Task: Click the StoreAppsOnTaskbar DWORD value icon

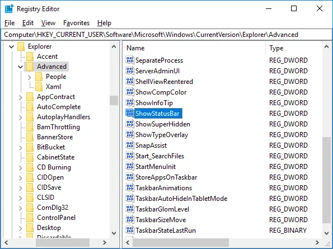Action: click(x=129, y=177)
